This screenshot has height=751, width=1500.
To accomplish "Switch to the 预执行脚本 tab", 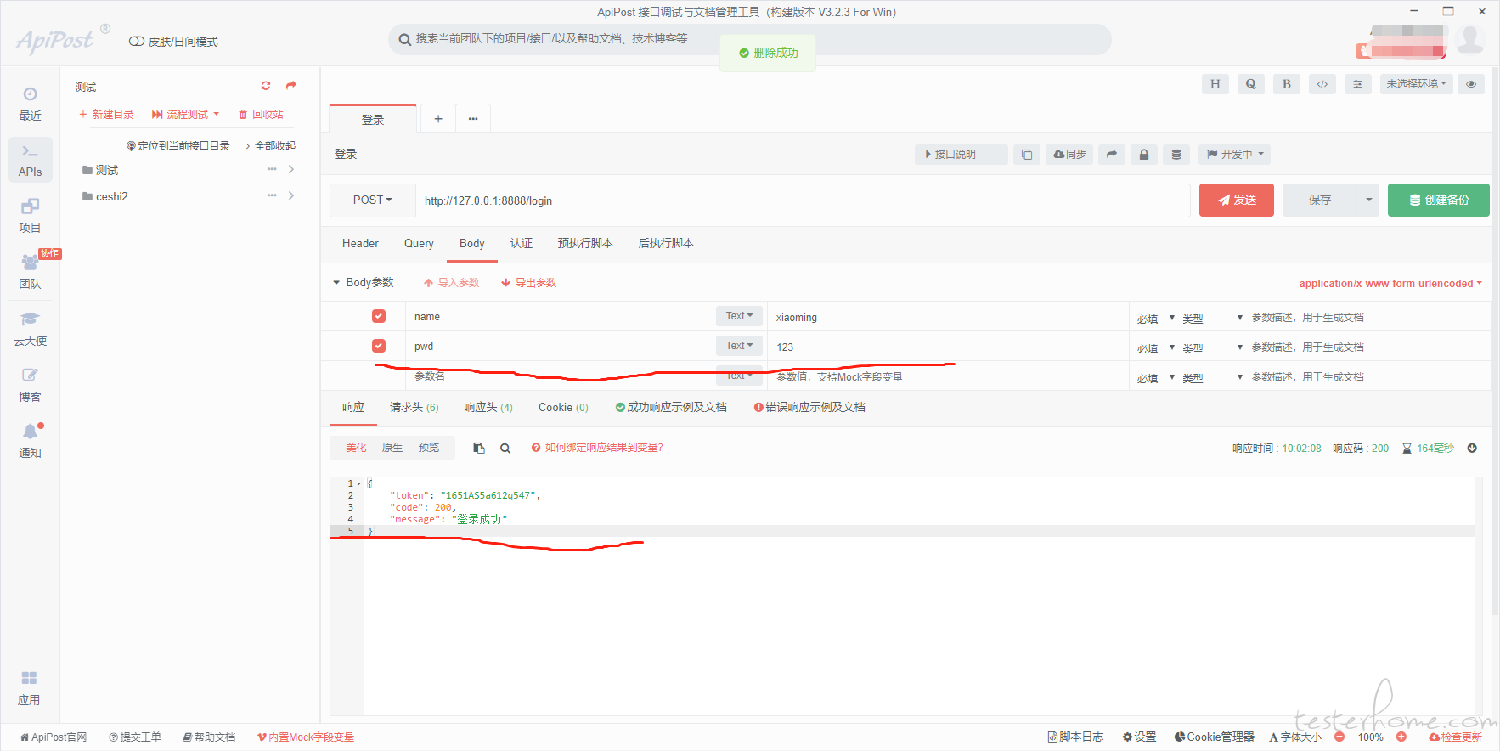I will 585,244.
